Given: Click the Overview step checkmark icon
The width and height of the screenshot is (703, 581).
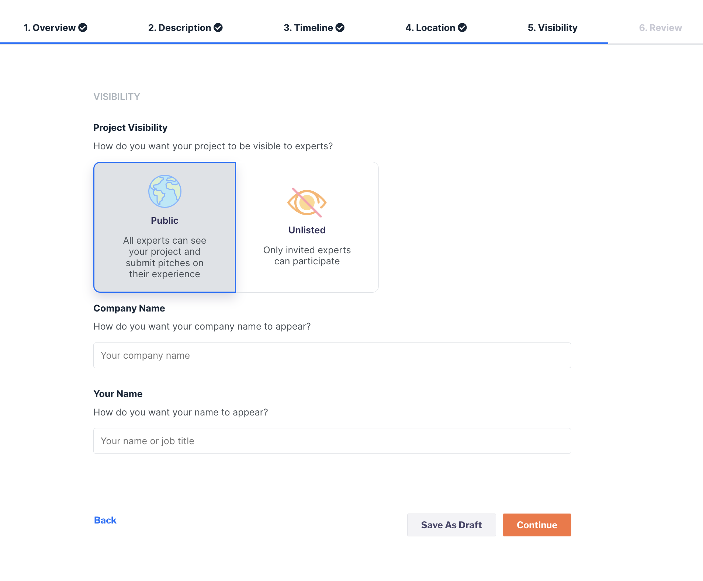Looking at the screenshot, I should point(83,28).
